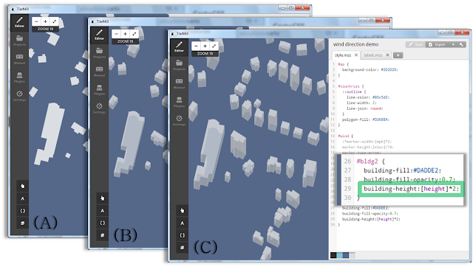The image size is (473, 267).
Task: Switch to the style.mss tab
Action: click(x=343, y=55)
